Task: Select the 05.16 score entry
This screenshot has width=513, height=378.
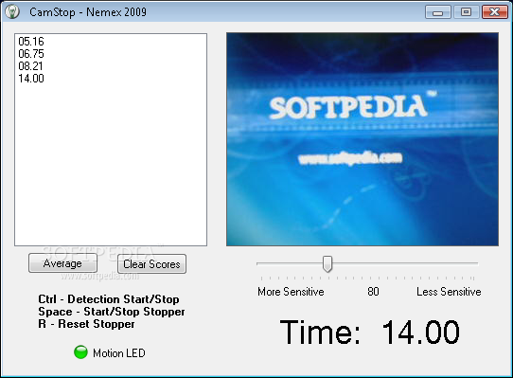Action: click(x=31, y=42)
